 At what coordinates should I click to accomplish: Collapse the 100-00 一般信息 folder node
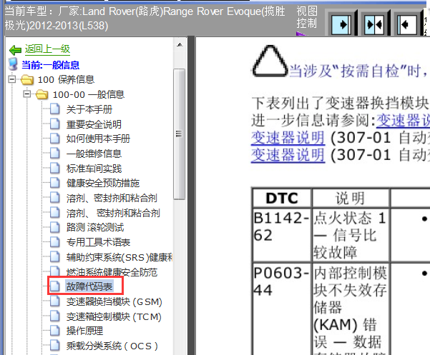tap(27, 94)
